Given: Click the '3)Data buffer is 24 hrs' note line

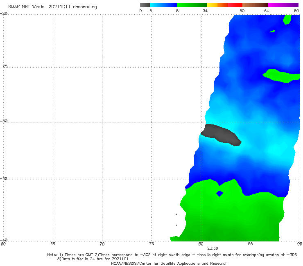Looking at the screenshot, I should [x=94, y=259].
